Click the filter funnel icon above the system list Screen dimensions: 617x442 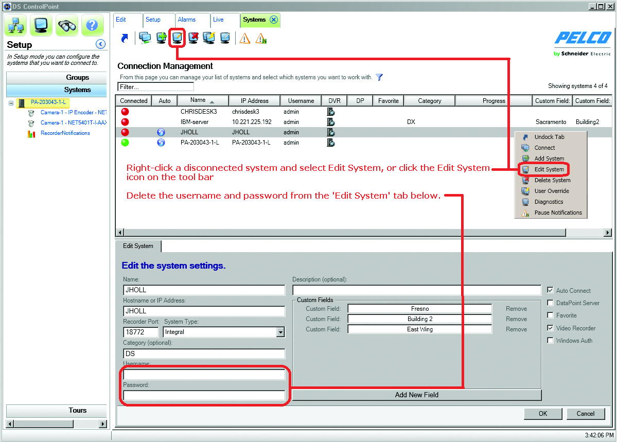coord(379,77)
